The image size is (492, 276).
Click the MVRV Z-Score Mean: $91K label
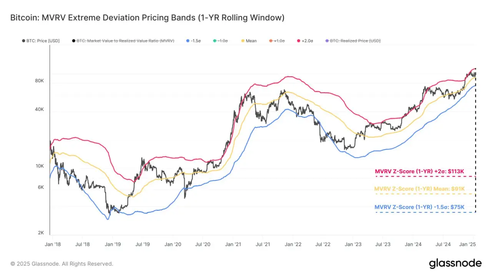(x=420, y=189)
